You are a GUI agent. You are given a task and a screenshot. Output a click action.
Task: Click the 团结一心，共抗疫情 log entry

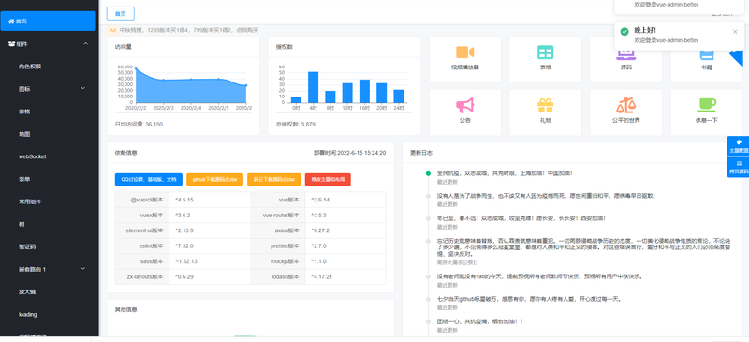(x=480, y=321)
